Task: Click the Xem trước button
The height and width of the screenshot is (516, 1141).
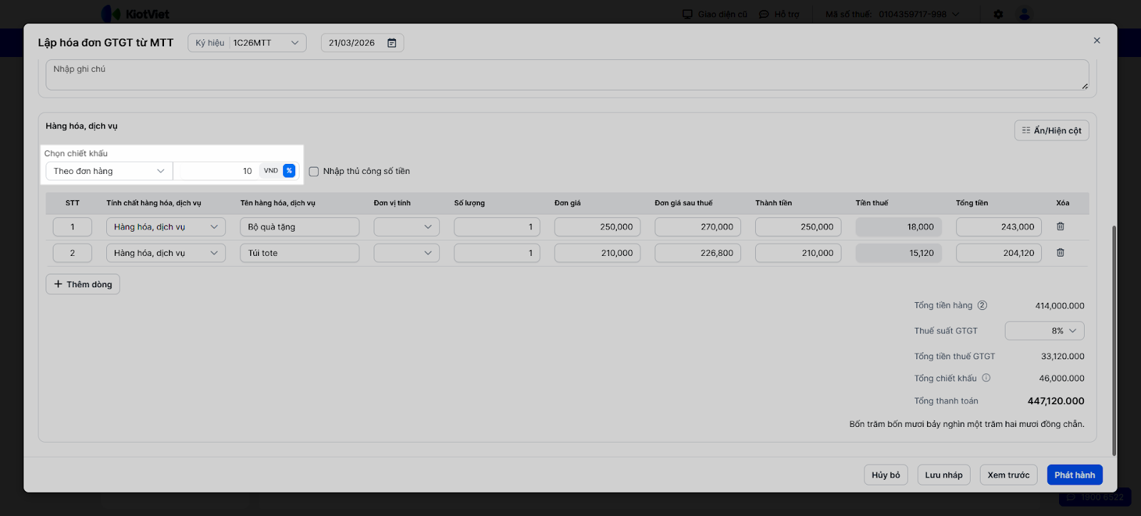Action: click(1008, 475)
